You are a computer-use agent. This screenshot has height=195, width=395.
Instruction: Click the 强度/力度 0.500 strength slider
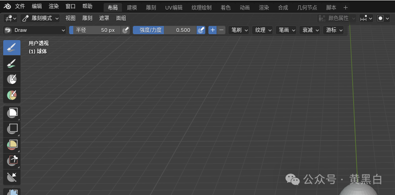coord(164,30)
